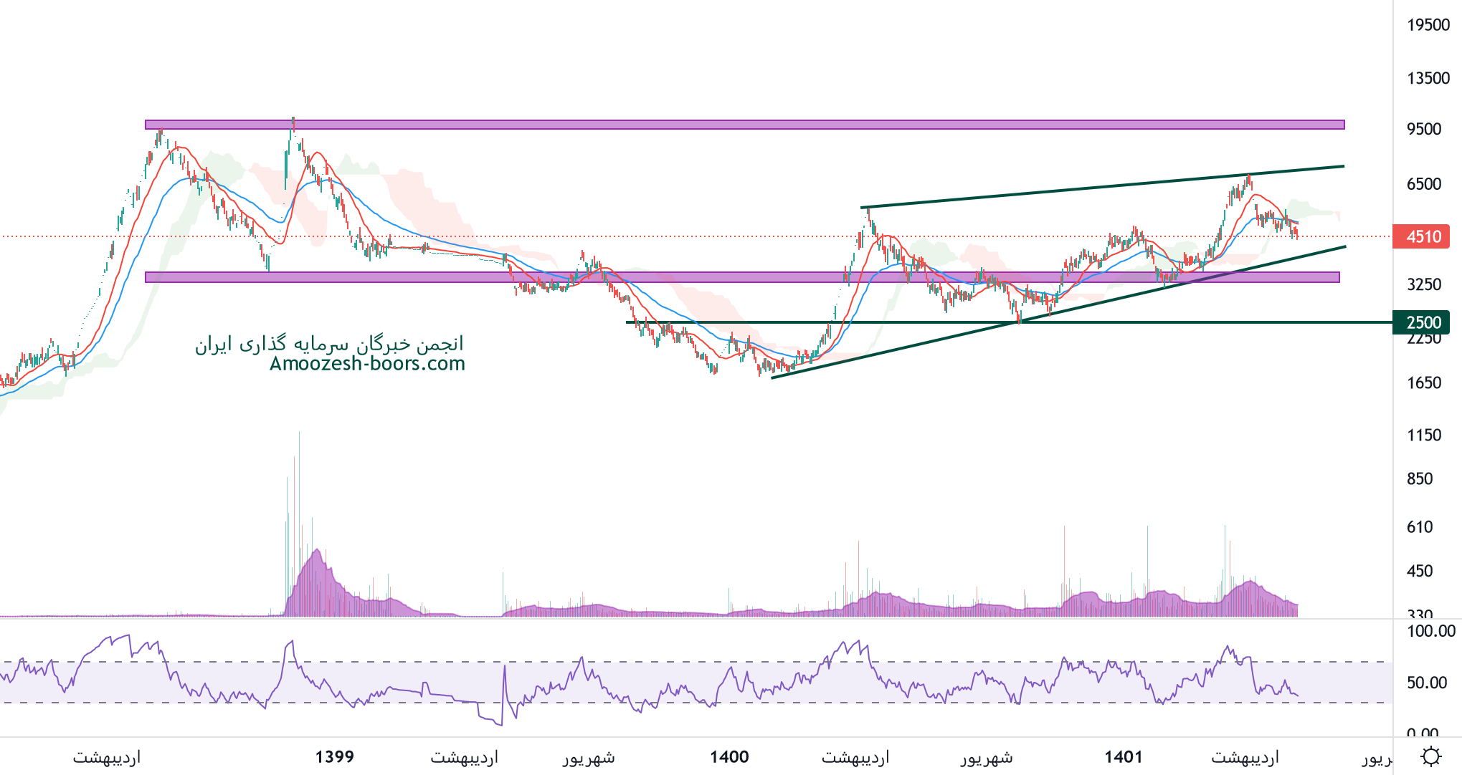Click the 1400 year label on time axis
This screenshot has width=1462, height=775.
(x=729, y=757)
